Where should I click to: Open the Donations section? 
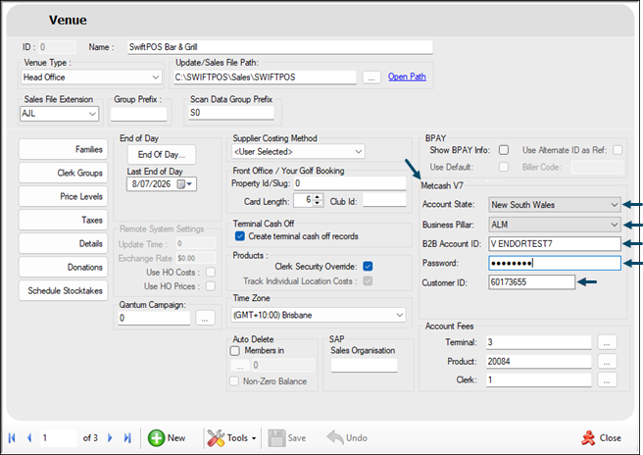coord(63,267)
